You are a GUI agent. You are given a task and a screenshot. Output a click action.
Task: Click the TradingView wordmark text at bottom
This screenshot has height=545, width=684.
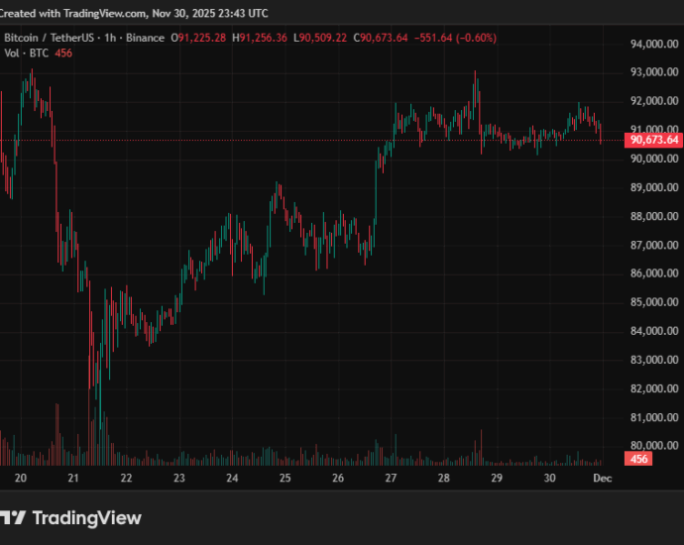86,518
